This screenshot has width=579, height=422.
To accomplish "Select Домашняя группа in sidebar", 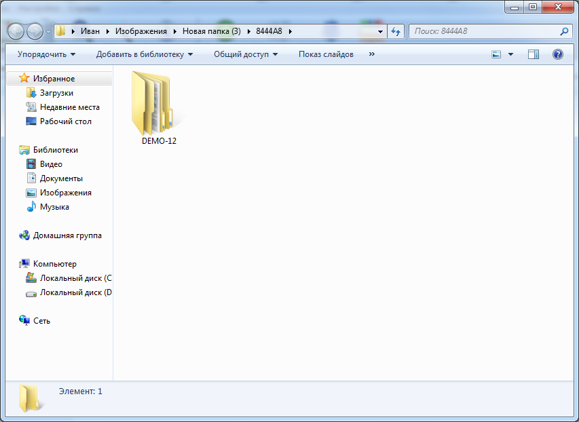I will [67, 235].
